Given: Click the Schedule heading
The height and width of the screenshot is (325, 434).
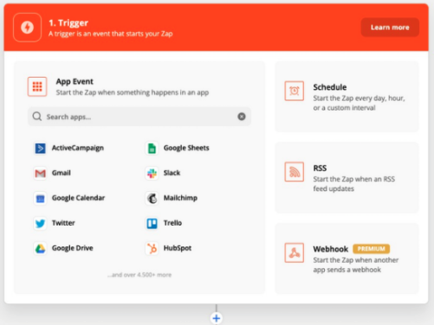Looking at the screenshot, I should [x=330, y=87].
